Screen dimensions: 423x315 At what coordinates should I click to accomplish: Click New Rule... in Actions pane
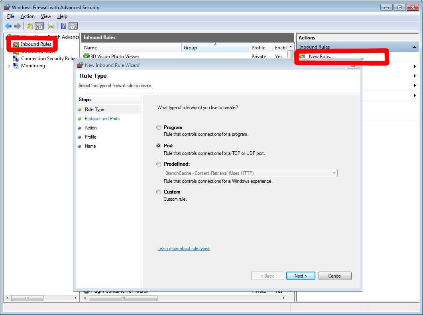321,56
